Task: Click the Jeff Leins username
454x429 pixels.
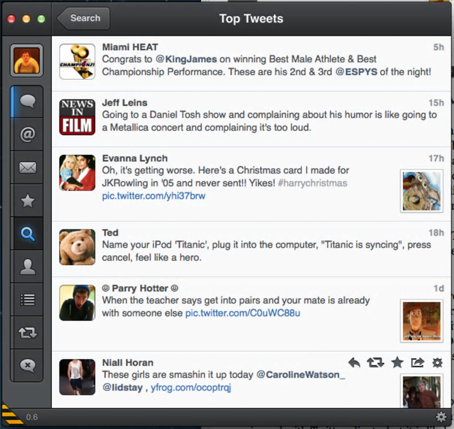Action: [125, 102]
